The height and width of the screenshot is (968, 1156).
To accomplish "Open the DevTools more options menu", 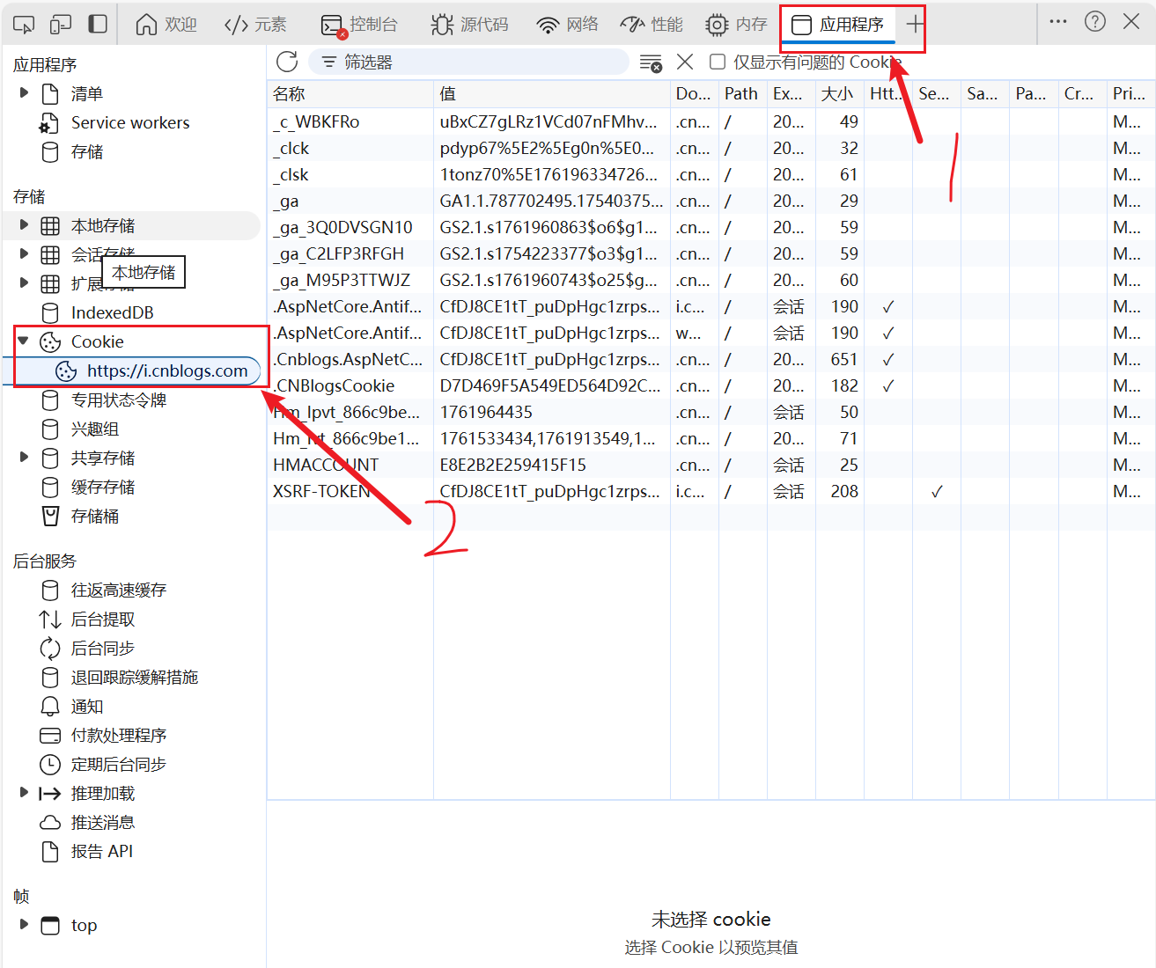I will [1058, 21].
